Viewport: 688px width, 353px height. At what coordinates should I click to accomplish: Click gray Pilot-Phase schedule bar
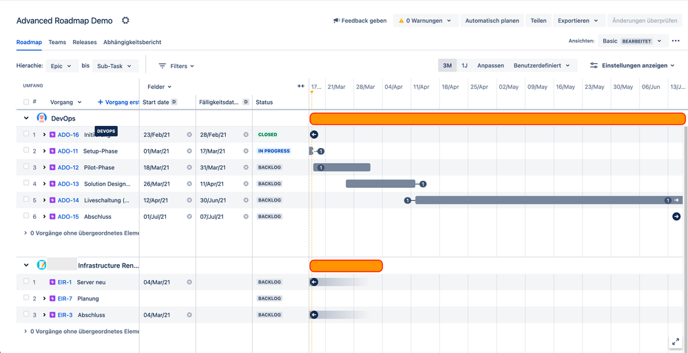pyautogui.click(x=342, y=167)
